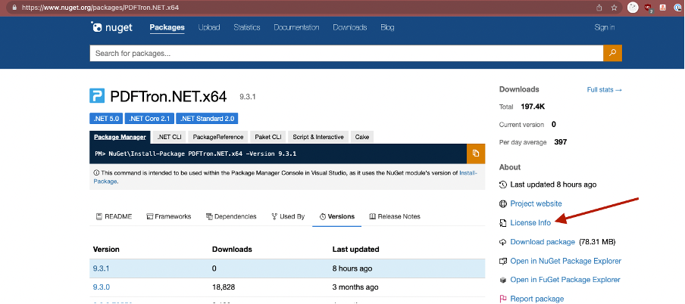Open the Dependencies tab
This screenshot has height=304, width=685.
tap(230, 216)
